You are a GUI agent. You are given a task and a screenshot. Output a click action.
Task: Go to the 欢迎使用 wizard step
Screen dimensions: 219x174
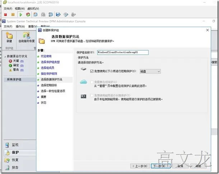coord(46,56)
